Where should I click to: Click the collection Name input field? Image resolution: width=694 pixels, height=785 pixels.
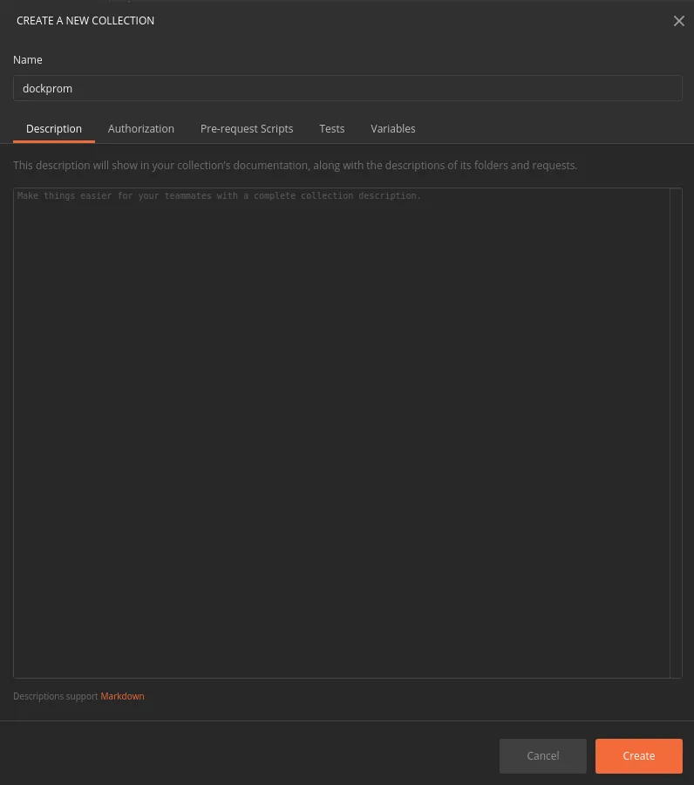coord(349,88)
